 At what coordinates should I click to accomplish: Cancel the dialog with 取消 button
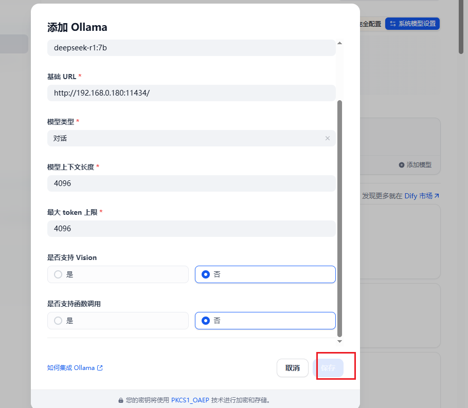click(293, 368)
